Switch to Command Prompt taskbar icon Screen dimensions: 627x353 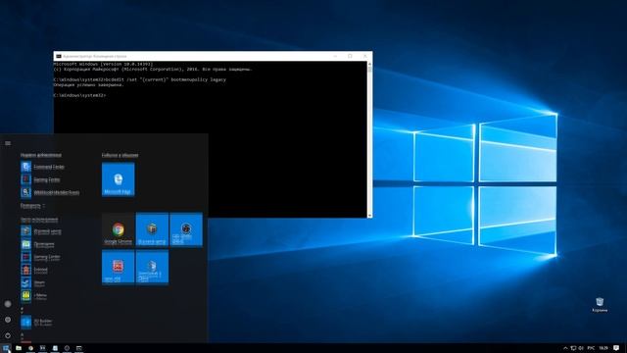point(78,348)
